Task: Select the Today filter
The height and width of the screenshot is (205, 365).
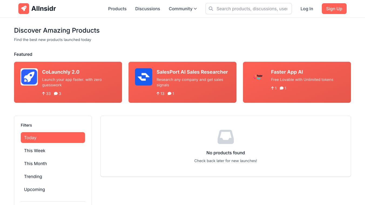Action: click(53, 138)
